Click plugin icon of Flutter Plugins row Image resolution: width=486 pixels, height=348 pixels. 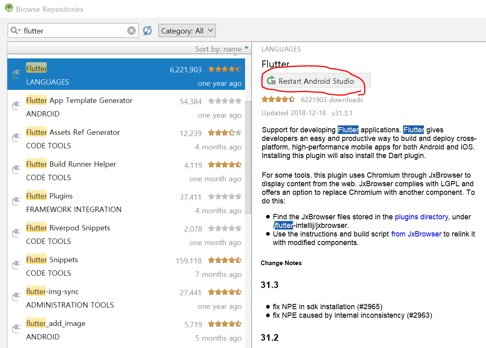[16, 201]
